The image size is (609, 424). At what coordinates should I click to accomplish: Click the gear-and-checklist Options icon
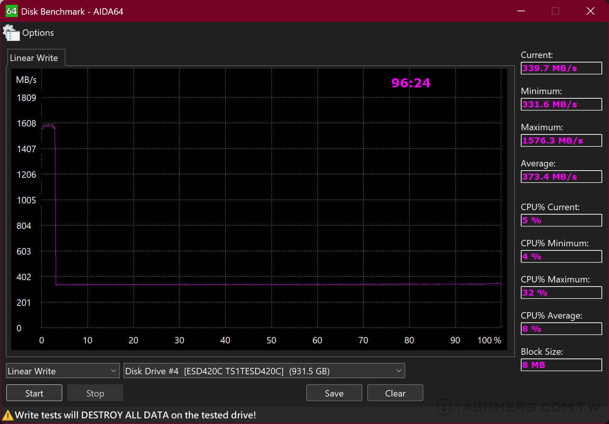(11, 33)
